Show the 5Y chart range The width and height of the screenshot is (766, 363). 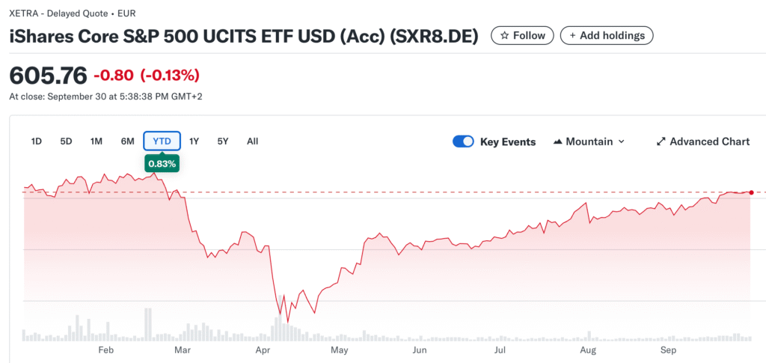(223, 141)
